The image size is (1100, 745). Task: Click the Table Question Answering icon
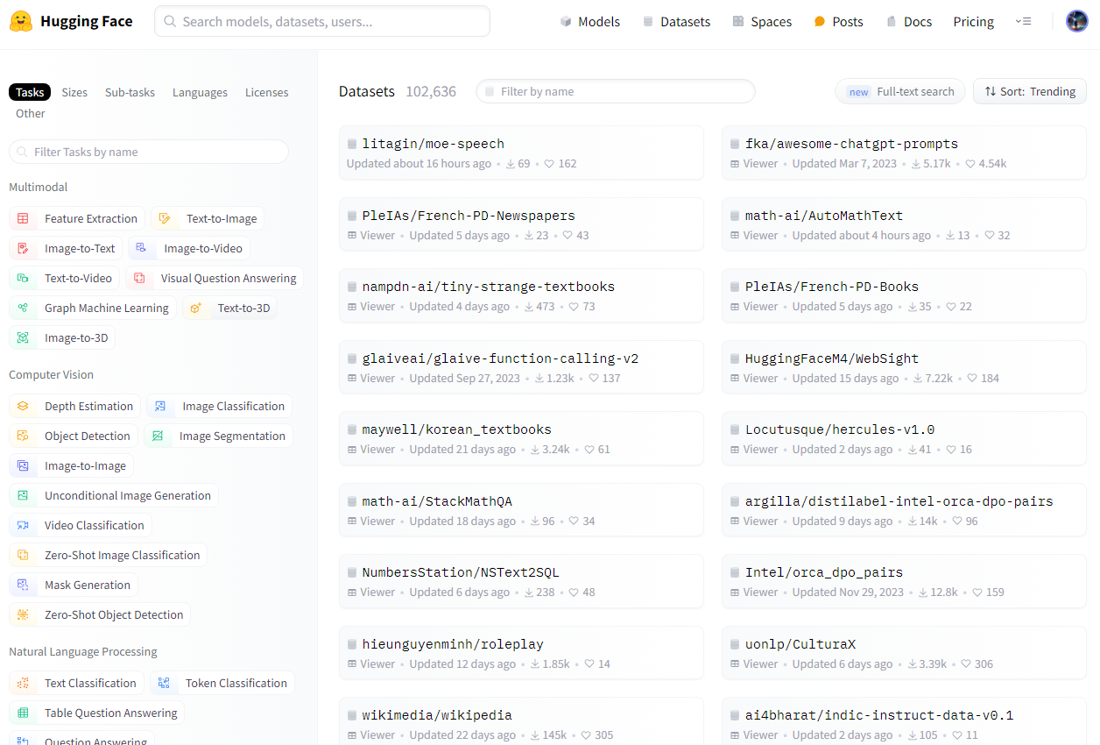[x=24, y=713]
